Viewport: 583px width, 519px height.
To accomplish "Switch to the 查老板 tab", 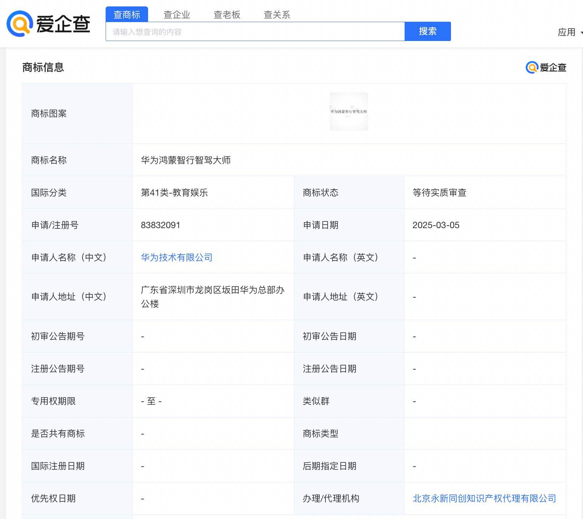I will [227, 15].
